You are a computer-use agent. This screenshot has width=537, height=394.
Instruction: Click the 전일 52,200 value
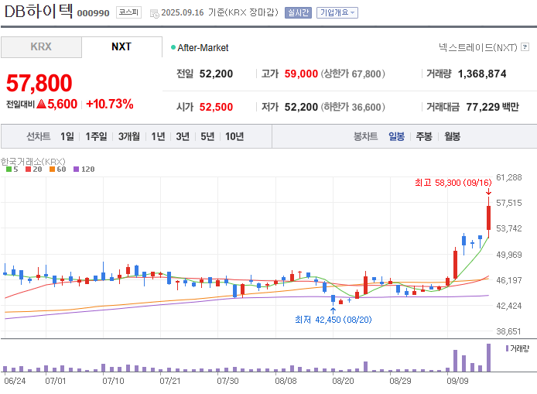216,74
